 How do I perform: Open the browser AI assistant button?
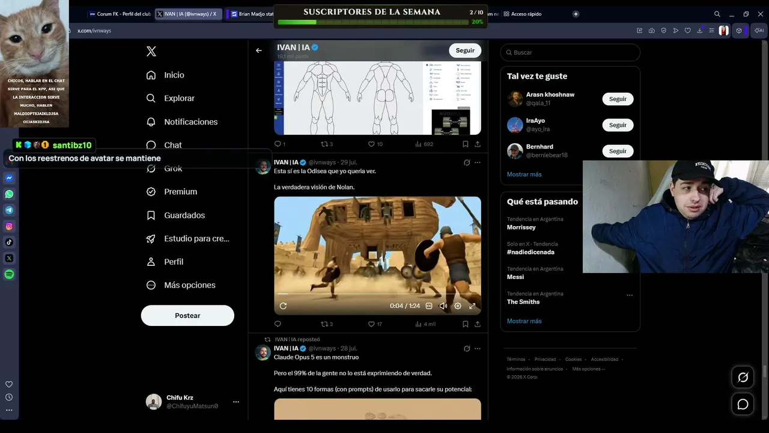pos(759,31)
